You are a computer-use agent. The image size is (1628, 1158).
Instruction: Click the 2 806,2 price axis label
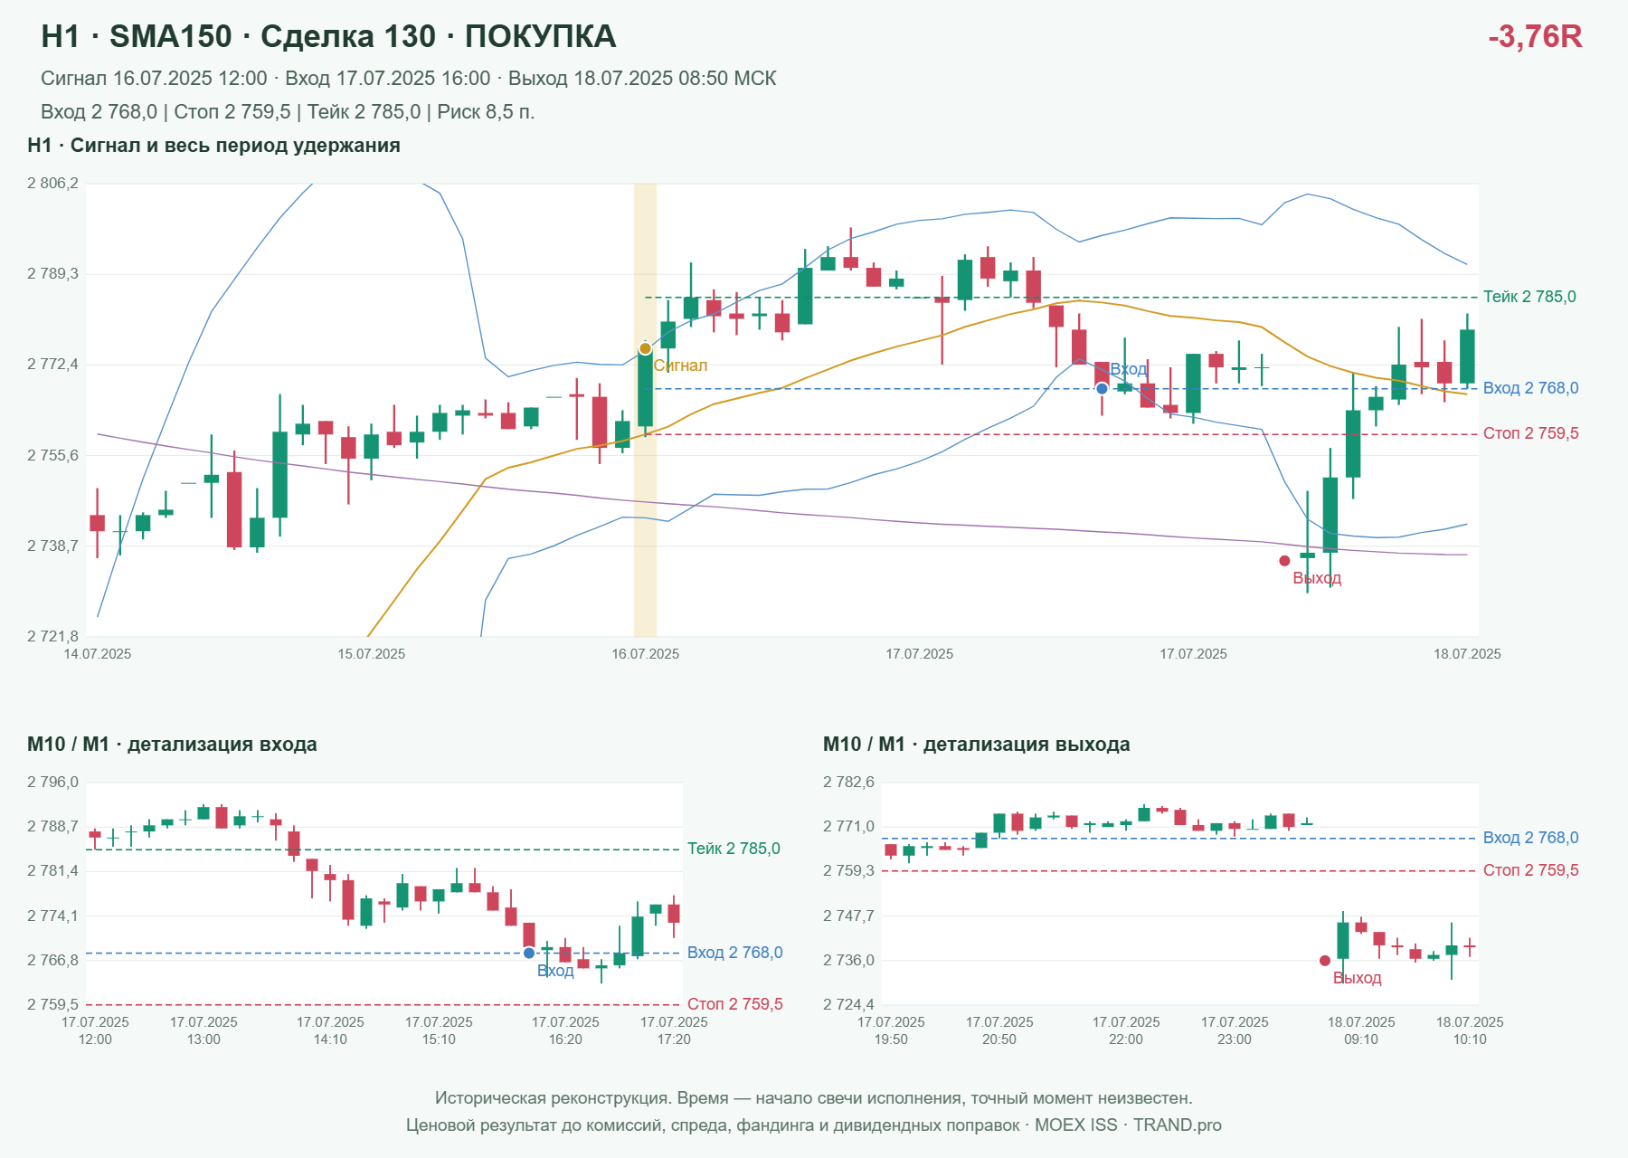pyautogui.click(x=52, y=184)
